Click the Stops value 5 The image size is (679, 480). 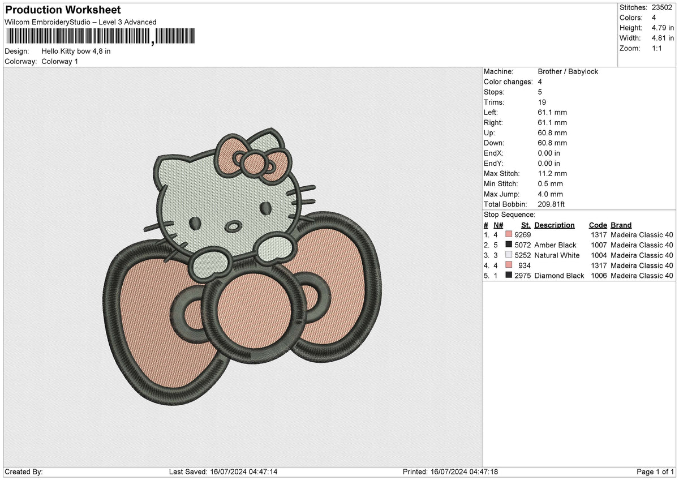[540, 92]
